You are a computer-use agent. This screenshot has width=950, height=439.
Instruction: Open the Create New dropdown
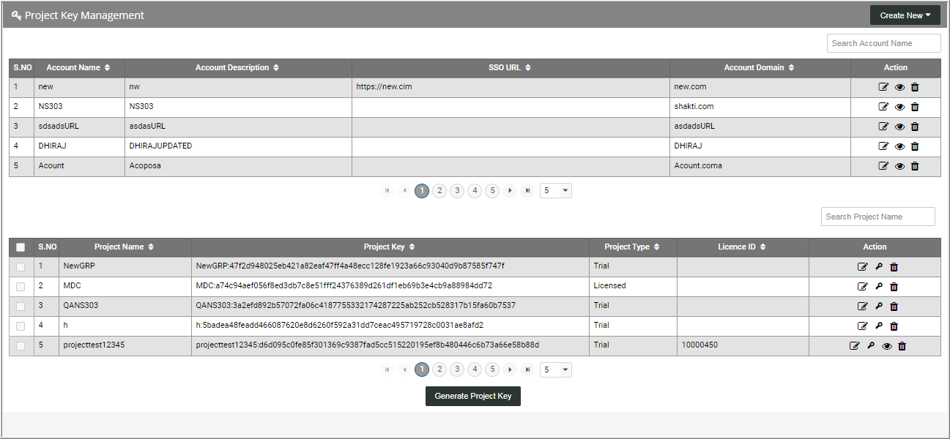pyautogui.click(x=905, y=15)
